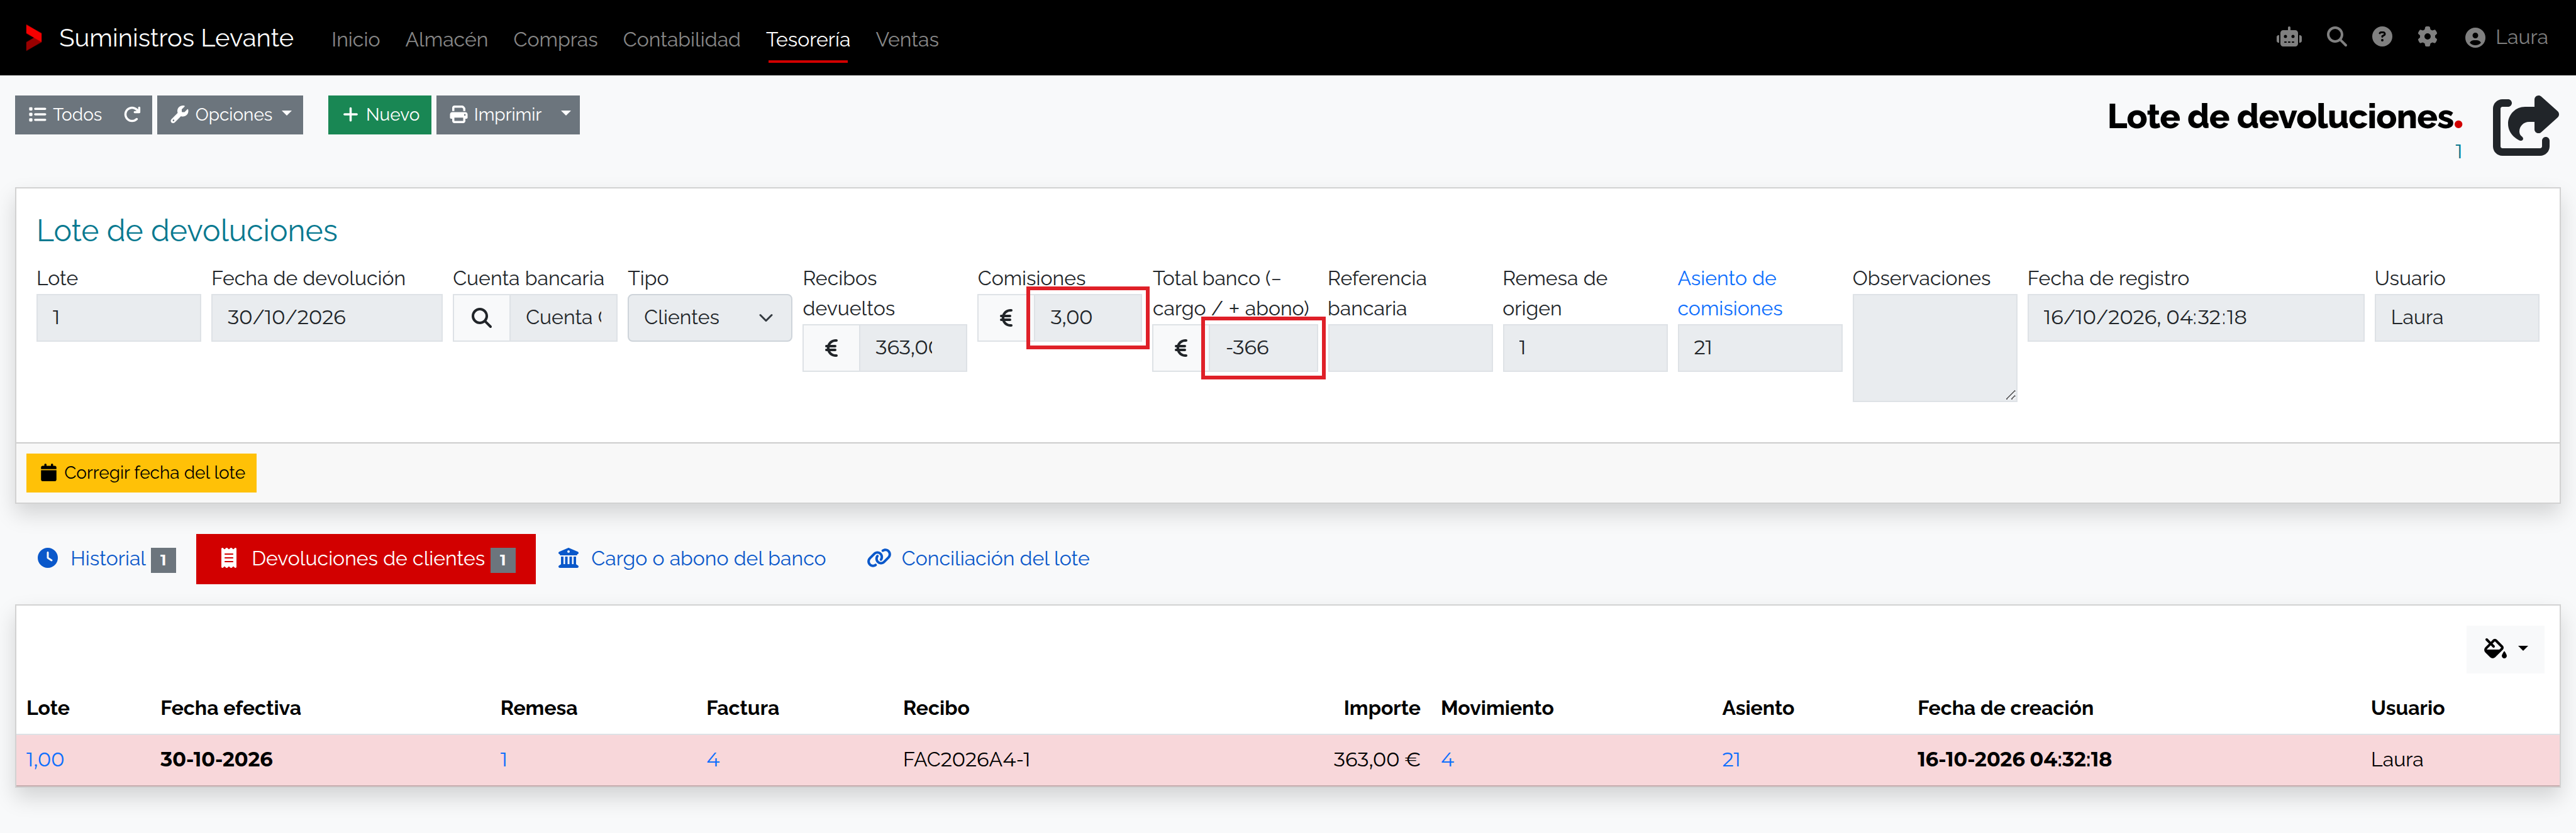Click the search magnifier in the top bar
The width and height of the screenshot is (2576, 833).
(2336, 37)
